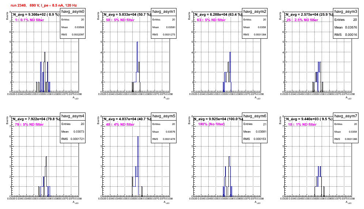Select the N_avg = 7.922e+04 (79.8 %) label
The height and width of the screenshot is (209, 364).
(x=36, y=119)
